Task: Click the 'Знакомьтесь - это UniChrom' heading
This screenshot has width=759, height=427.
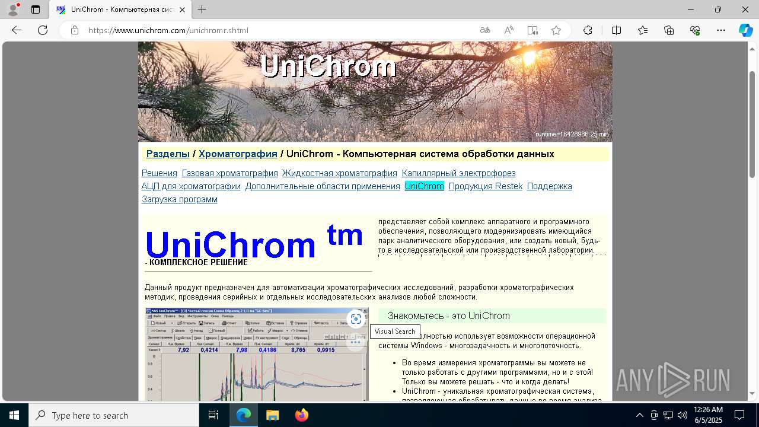Action: coord(449,316)
